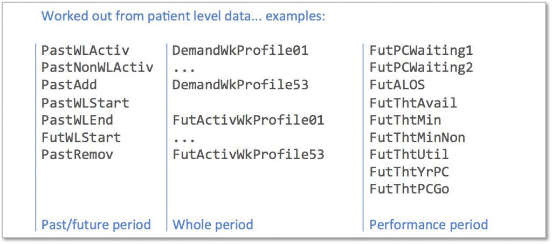Viewport: 552px width, 244px height.
Task: Select FutPCWaiting2 in right column
Action: (x=421, y=68)
